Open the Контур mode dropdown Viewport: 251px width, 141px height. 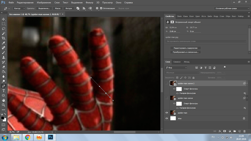click(x=19, y=8)
